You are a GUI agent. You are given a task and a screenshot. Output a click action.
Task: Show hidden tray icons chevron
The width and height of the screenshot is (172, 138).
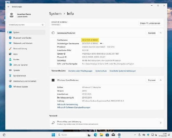(135, 135)
